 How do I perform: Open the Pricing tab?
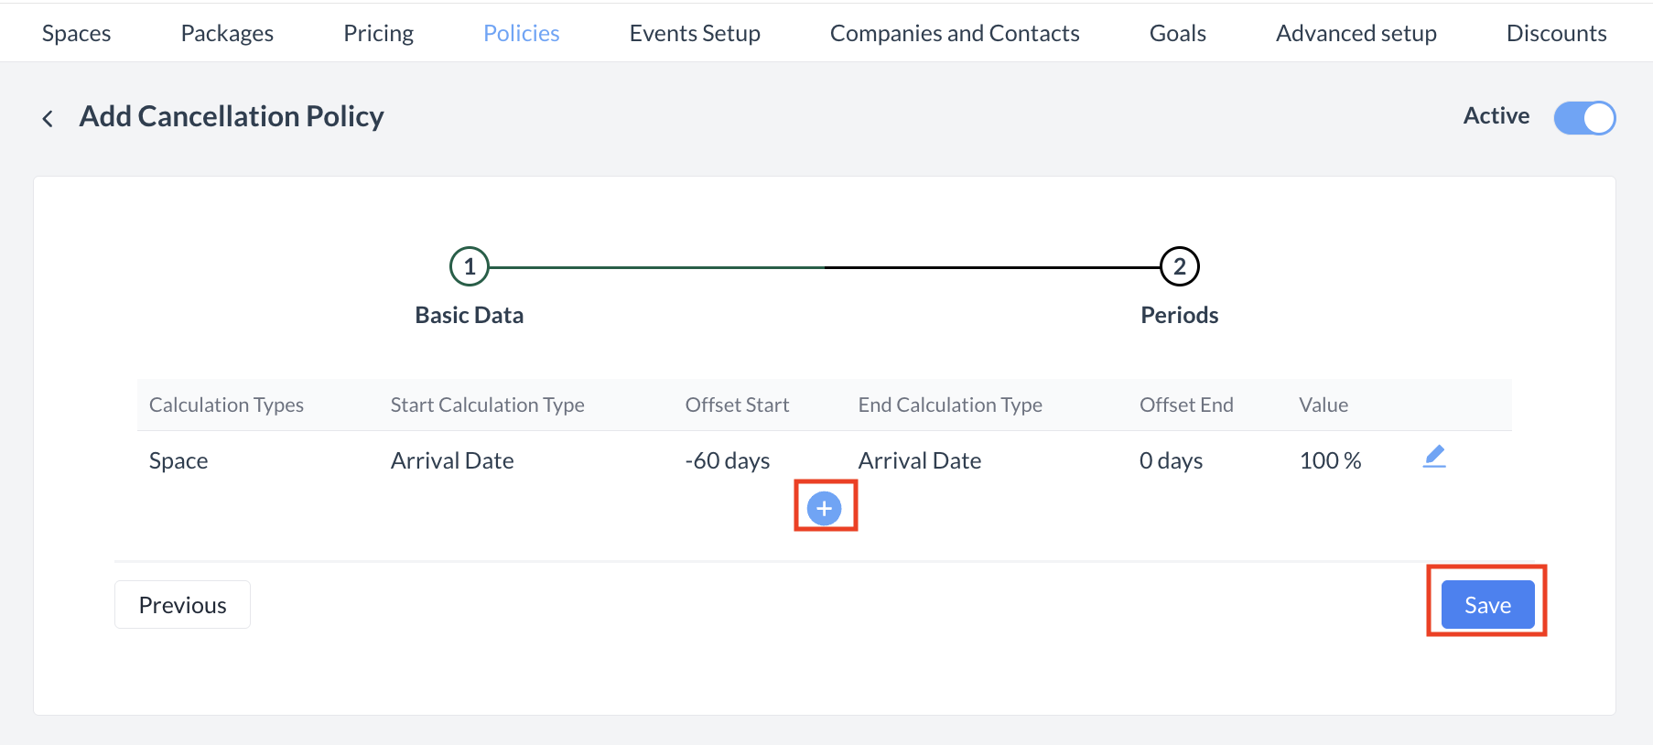[x=378, y=34]
